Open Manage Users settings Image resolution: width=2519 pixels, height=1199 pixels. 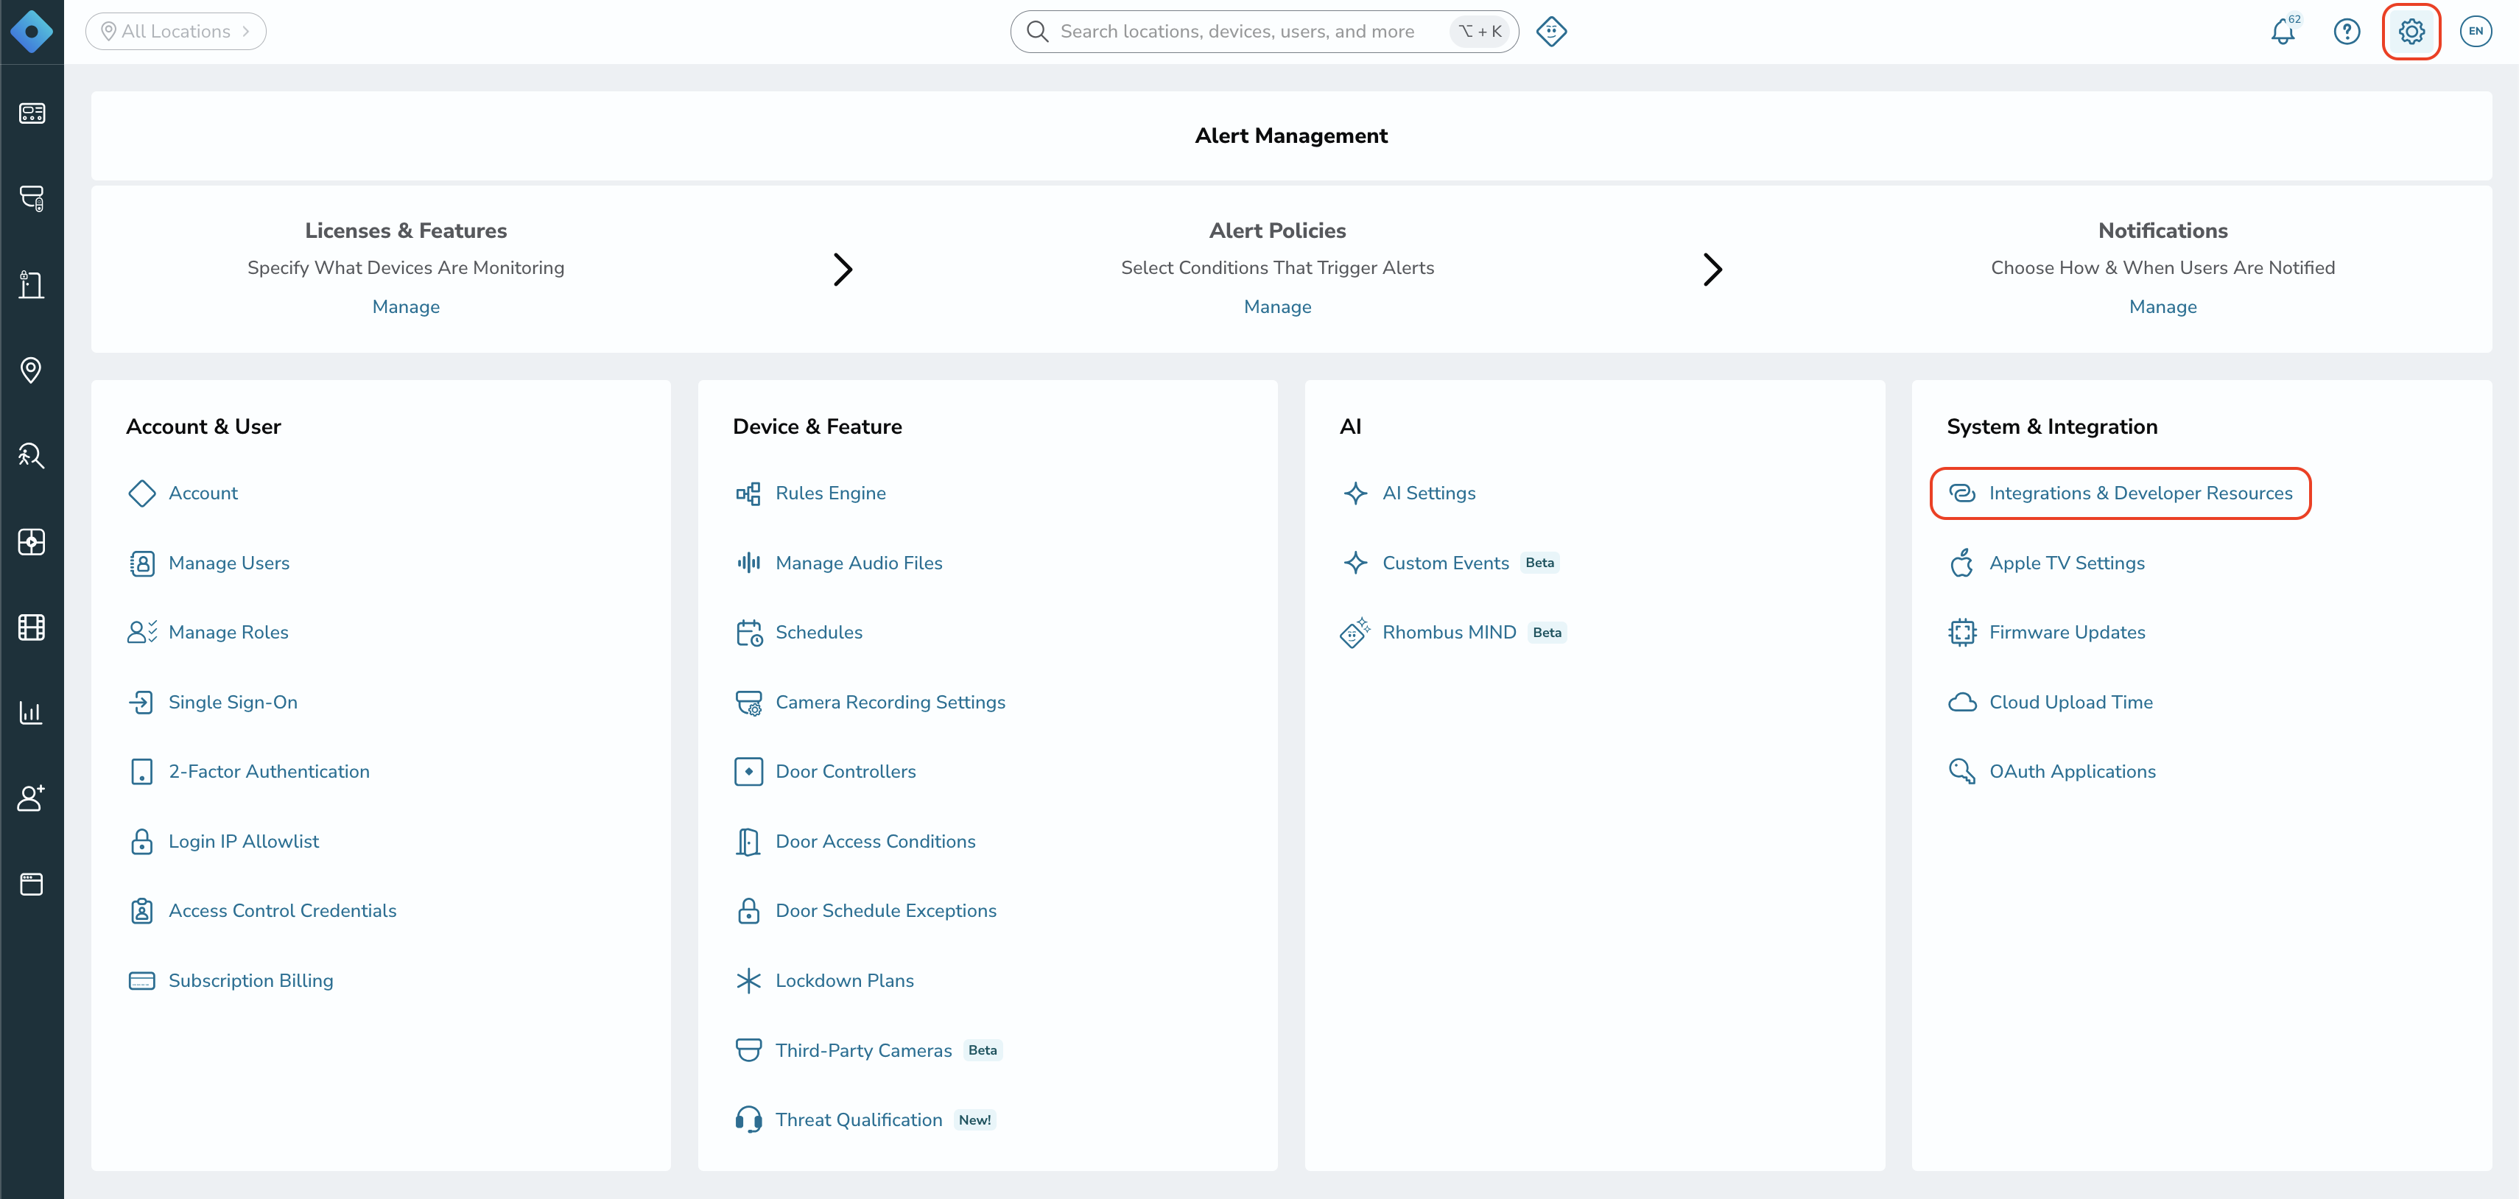tap(229, 563)
